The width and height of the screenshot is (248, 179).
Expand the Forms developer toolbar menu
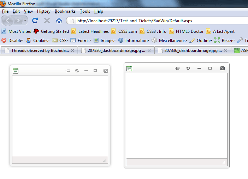coord(81,41)
